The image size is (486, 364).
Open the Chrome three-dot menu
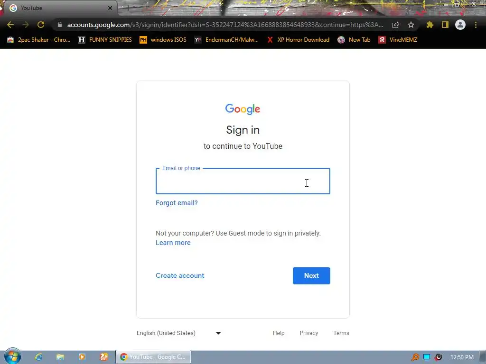pyautogui.click(x=476, y=25)
